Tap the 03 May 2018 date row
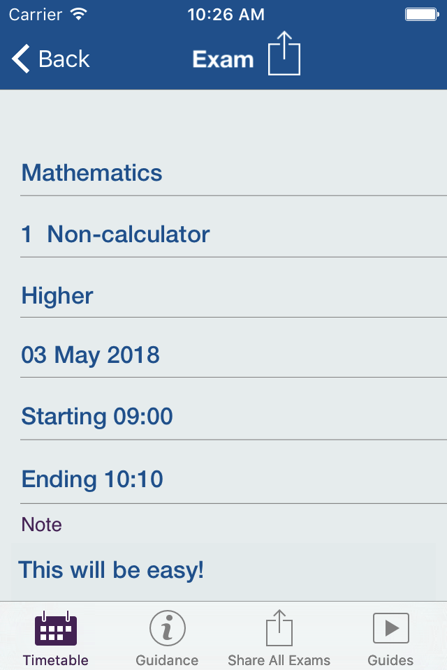447x670 pixels. coord(91,355)
